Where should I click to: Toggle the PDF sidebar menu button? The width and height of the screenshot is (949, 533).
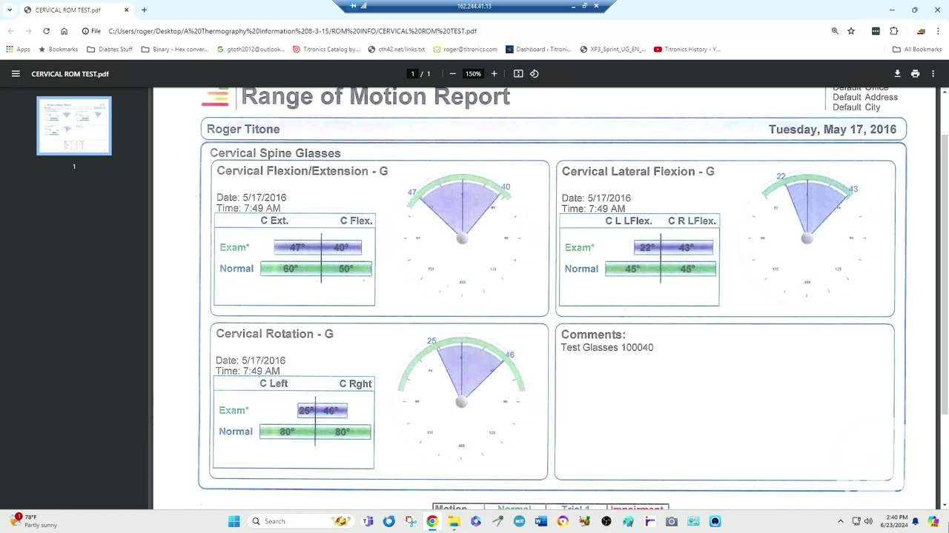coord(16,74)
